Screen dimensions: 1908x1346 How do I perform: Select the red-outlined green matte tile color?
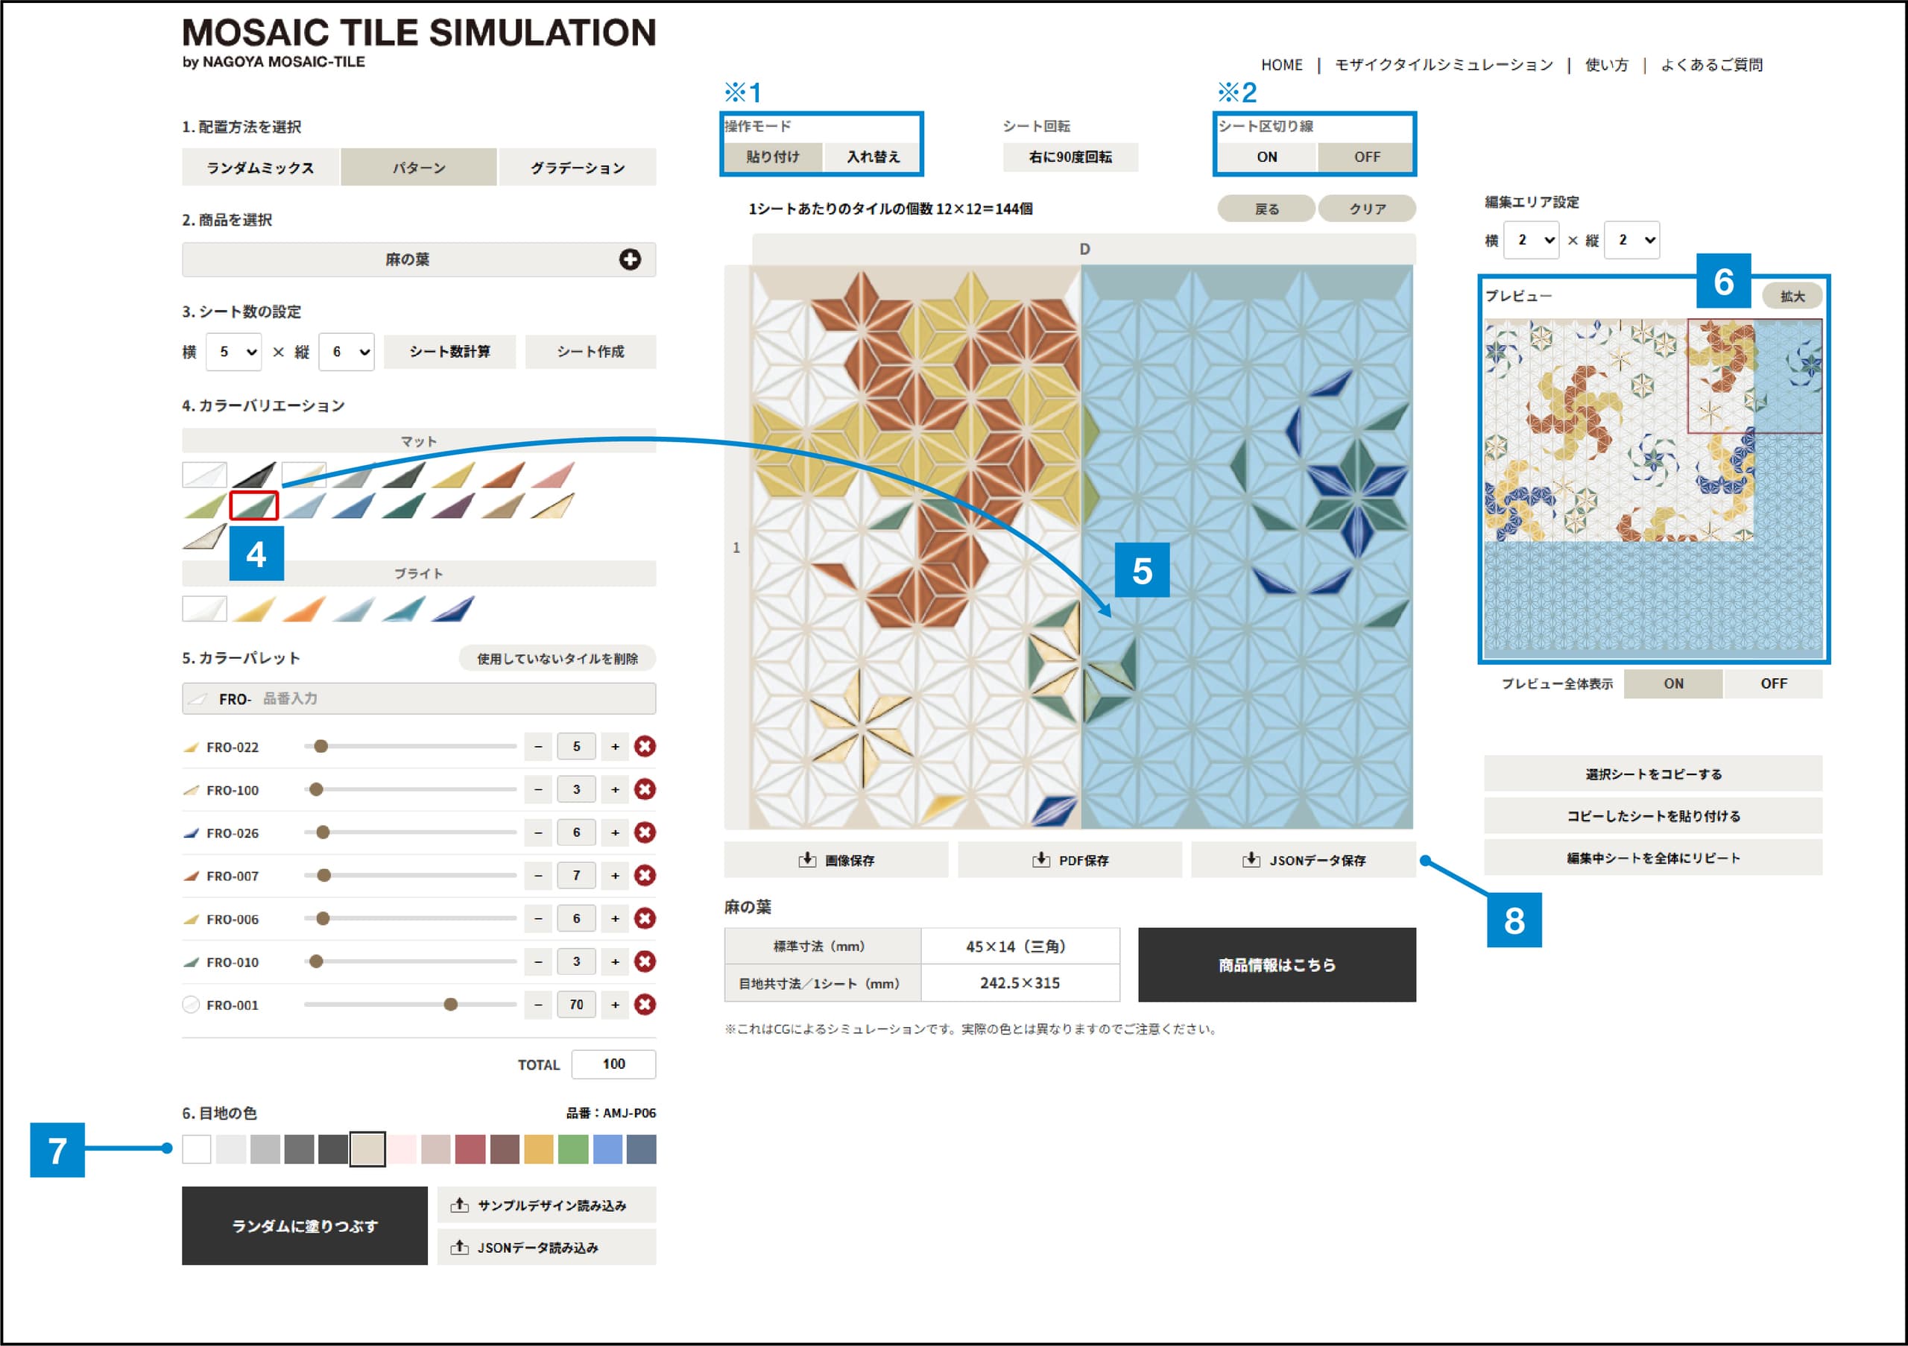coord(253,505)
